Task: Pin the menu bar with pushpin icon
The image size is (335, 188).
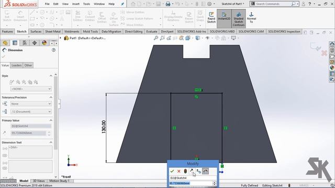Action: (122, 4)
